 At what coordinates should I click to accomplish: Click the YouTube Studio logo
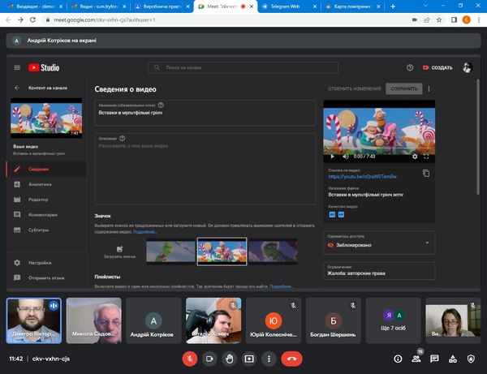click(x=44, y=67)
